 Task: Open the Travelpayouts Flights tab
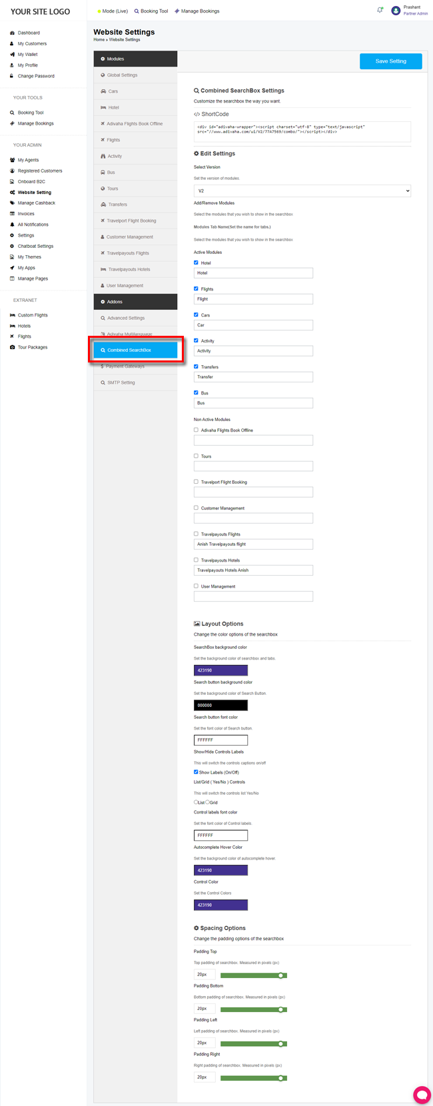135,253
